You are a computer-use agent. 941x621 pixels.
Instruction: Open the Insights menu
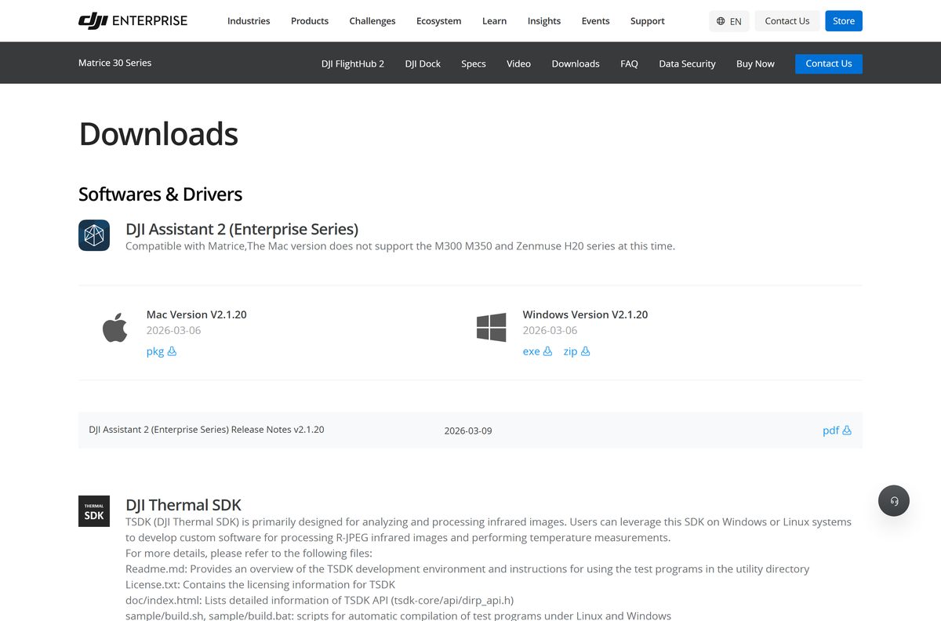[x=544, y=21]
